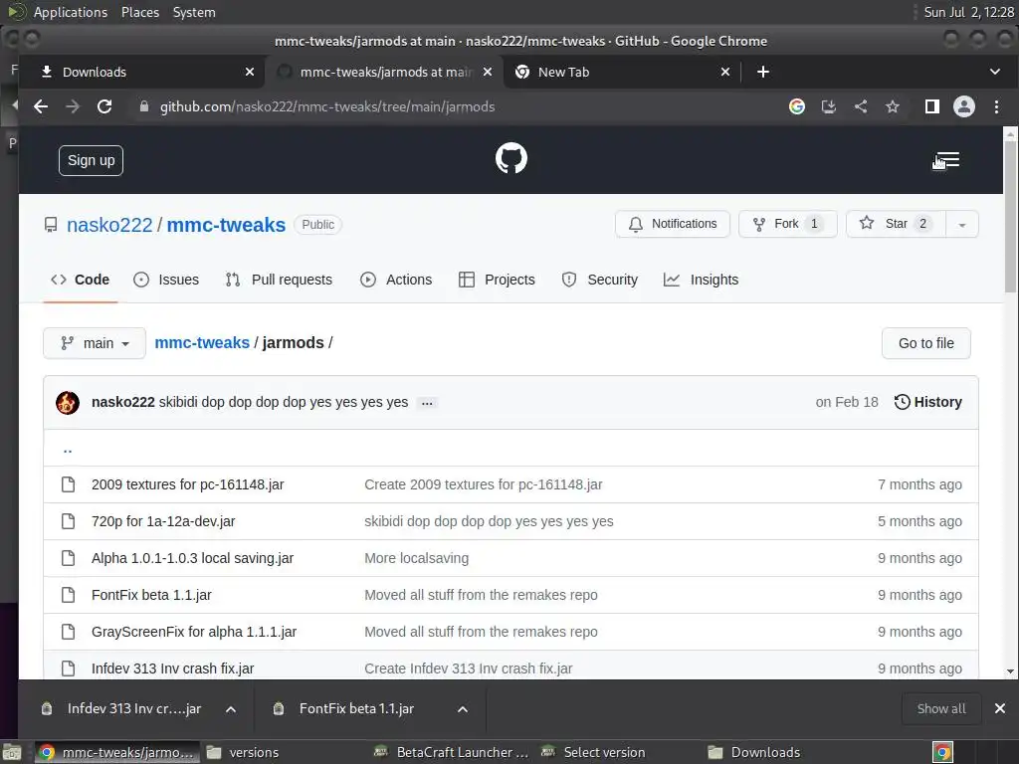Toggle Chrome side panel icon
This screenshot has height=764, width=1019.
coord(931,106)
